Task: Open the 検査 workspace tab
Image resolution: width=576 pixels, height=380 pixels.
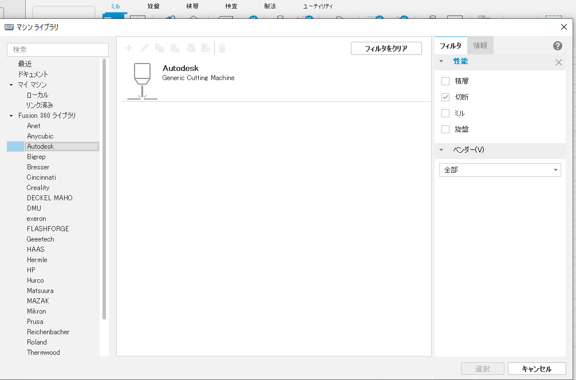Action: point(231,6)
